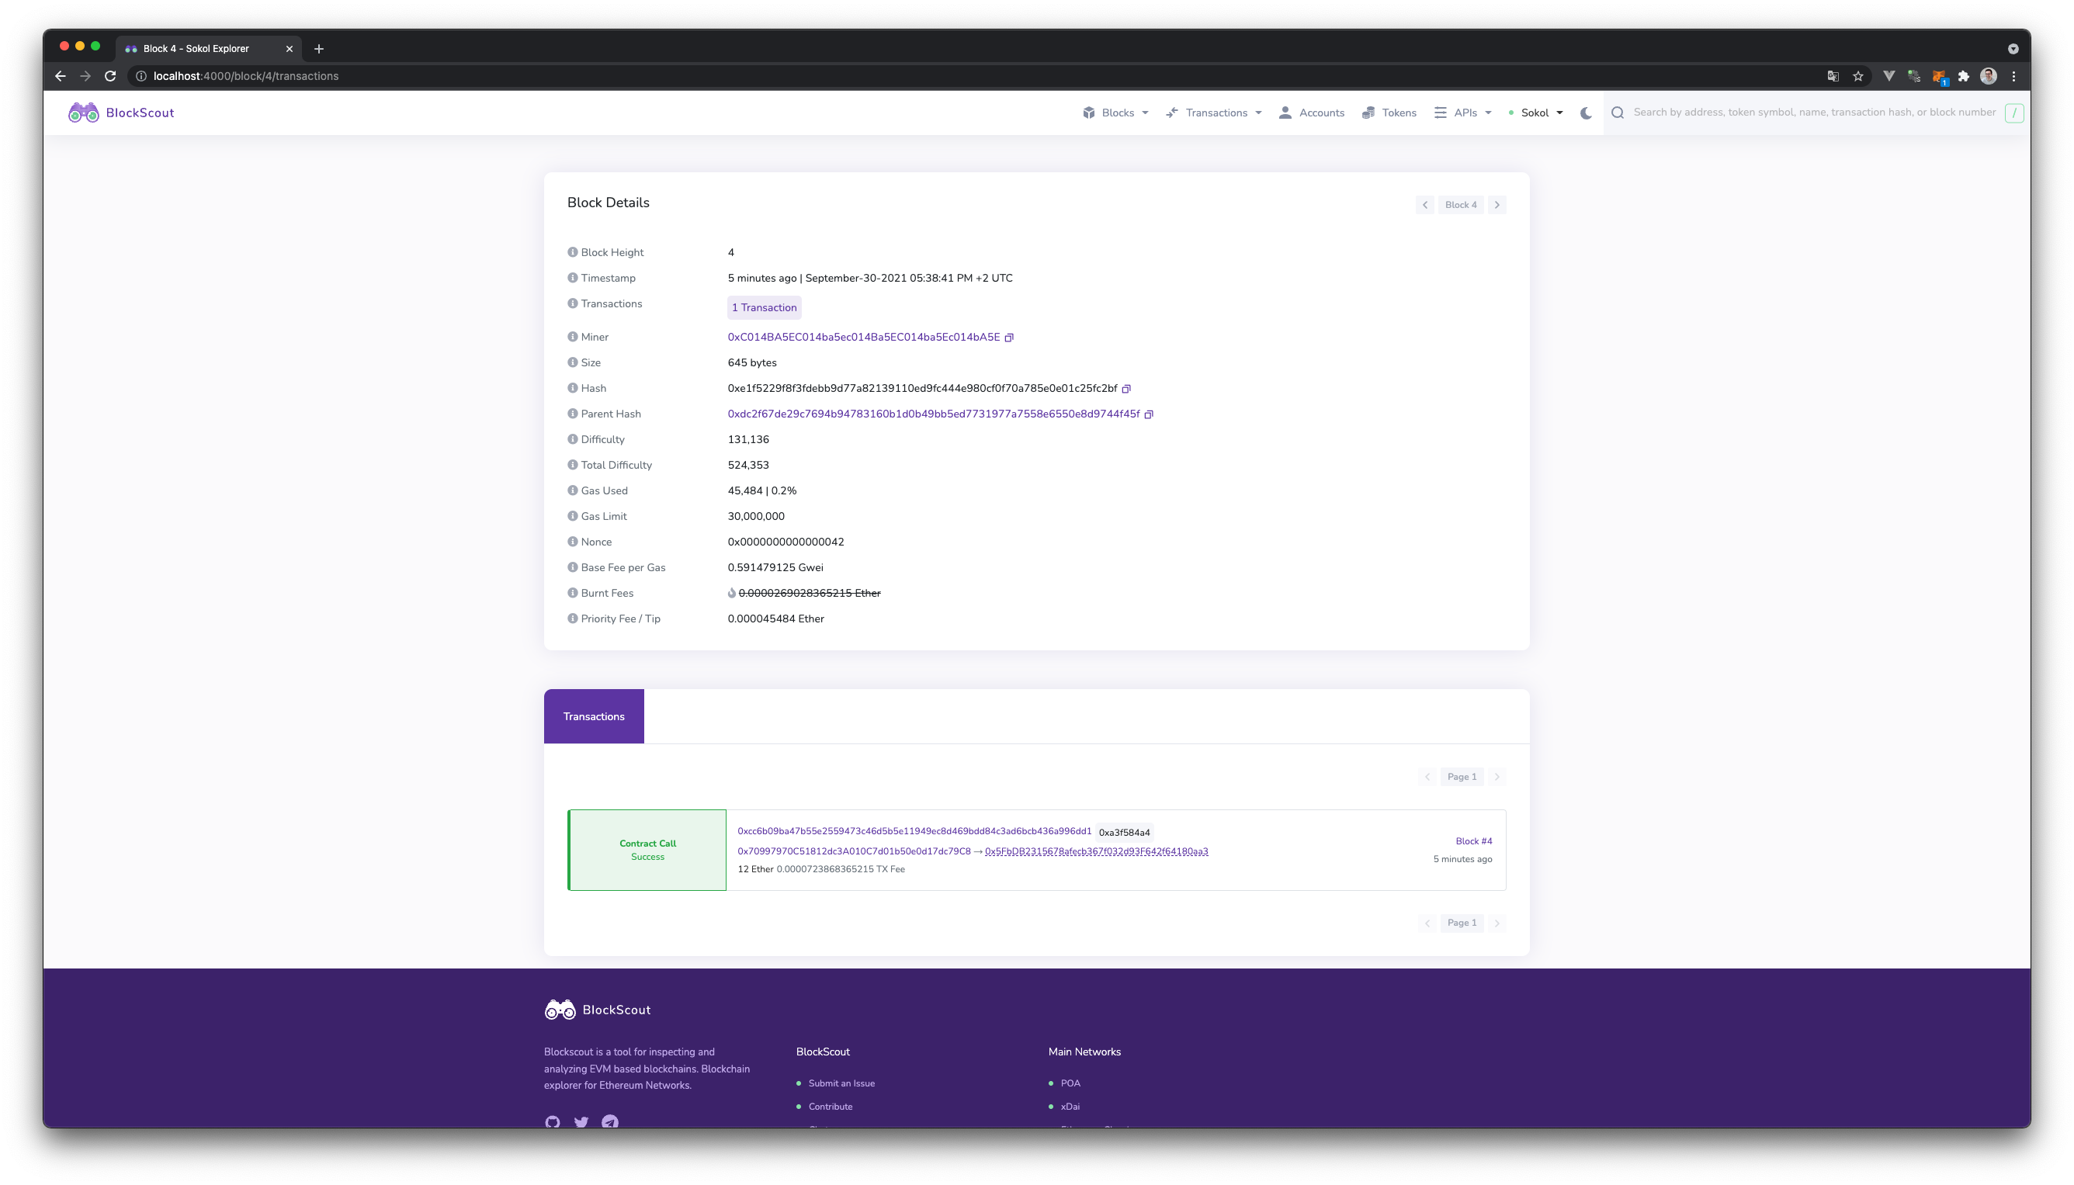Select the Transactions tab
2074x1185 pixels.
[593, 716]
